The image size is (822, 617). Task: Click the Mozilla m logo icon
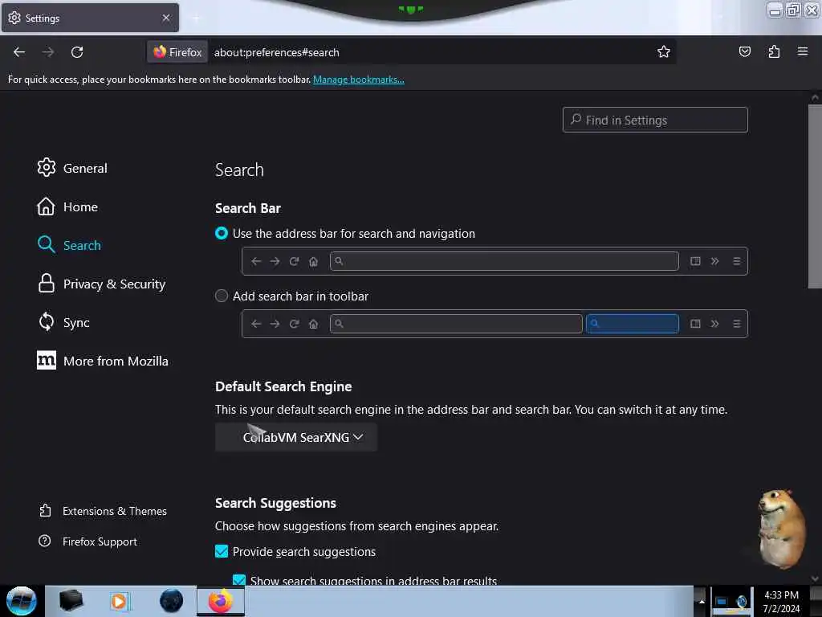pos(46,361)
